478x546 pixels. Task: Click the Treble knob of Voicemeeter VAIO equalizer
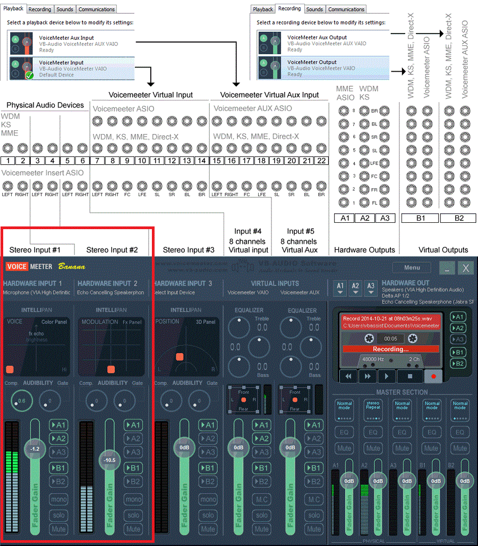click(x=238, y=327)
